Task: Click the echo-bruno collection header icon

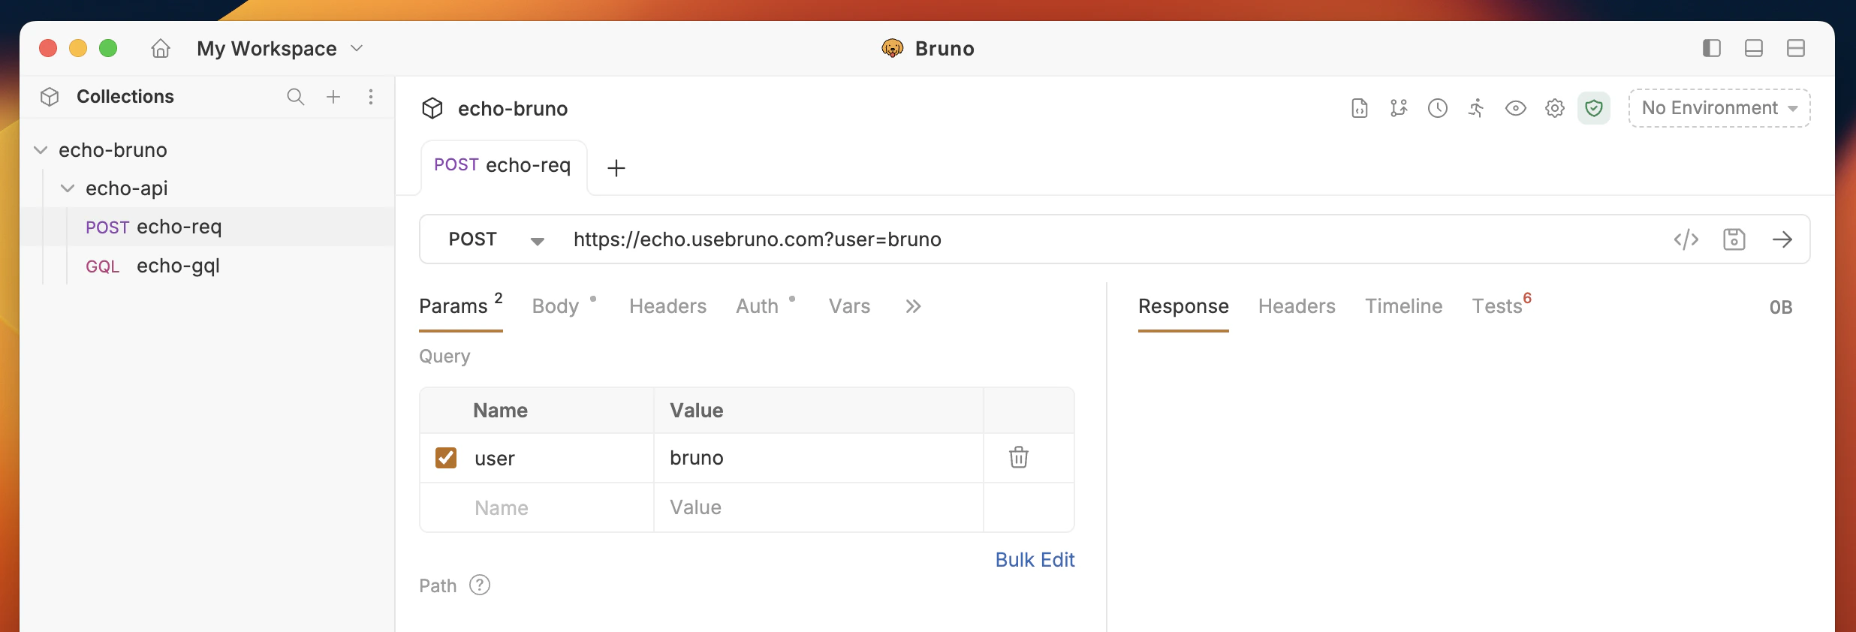Action: click(432, 109)
